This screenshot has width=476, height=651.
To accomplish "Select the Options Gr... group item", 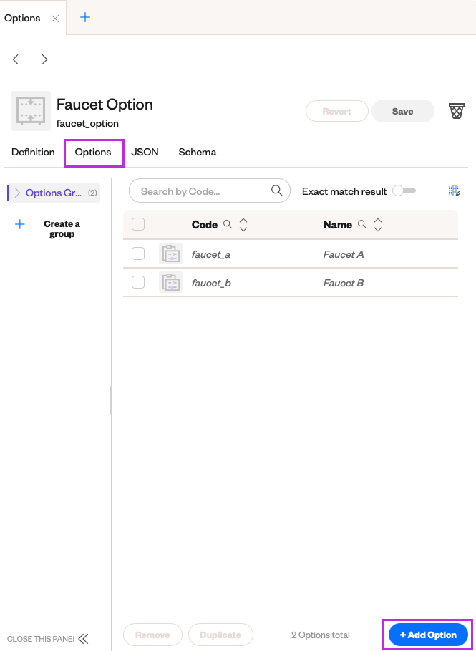I will pyautogui.click(x=54, y=193).
